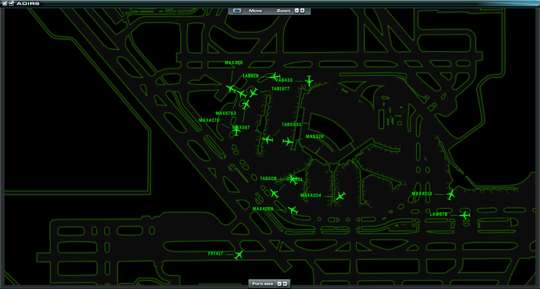Viewport: 540px width, 289px height.
Task: Click the MAX557 aircraft icon
Action: click(246, 104)
